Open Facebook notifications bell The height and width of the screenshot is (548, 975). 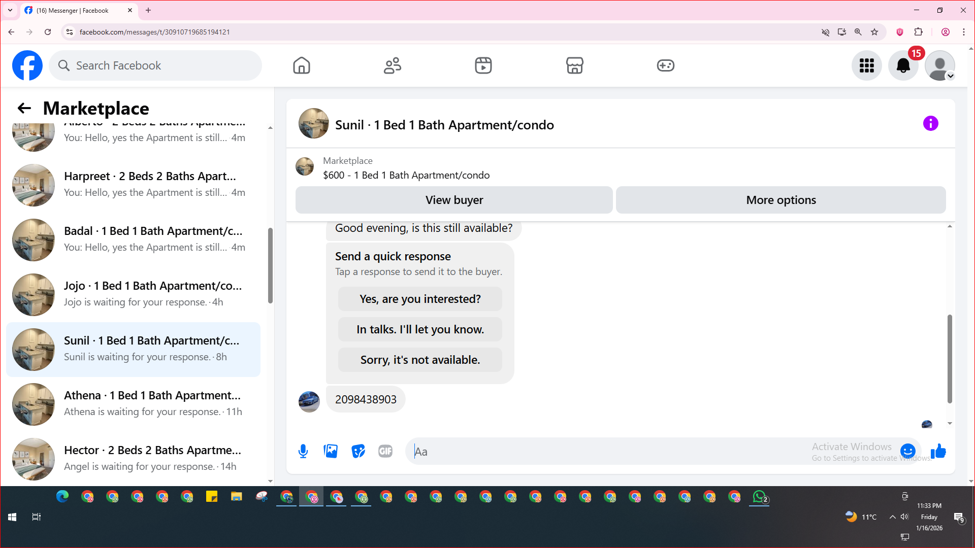[x=903, y=65]
